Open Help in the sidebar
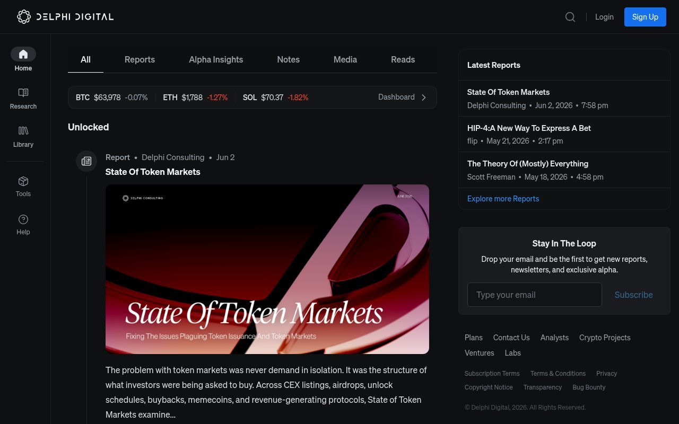679x424 pixels. click(23, 225)
